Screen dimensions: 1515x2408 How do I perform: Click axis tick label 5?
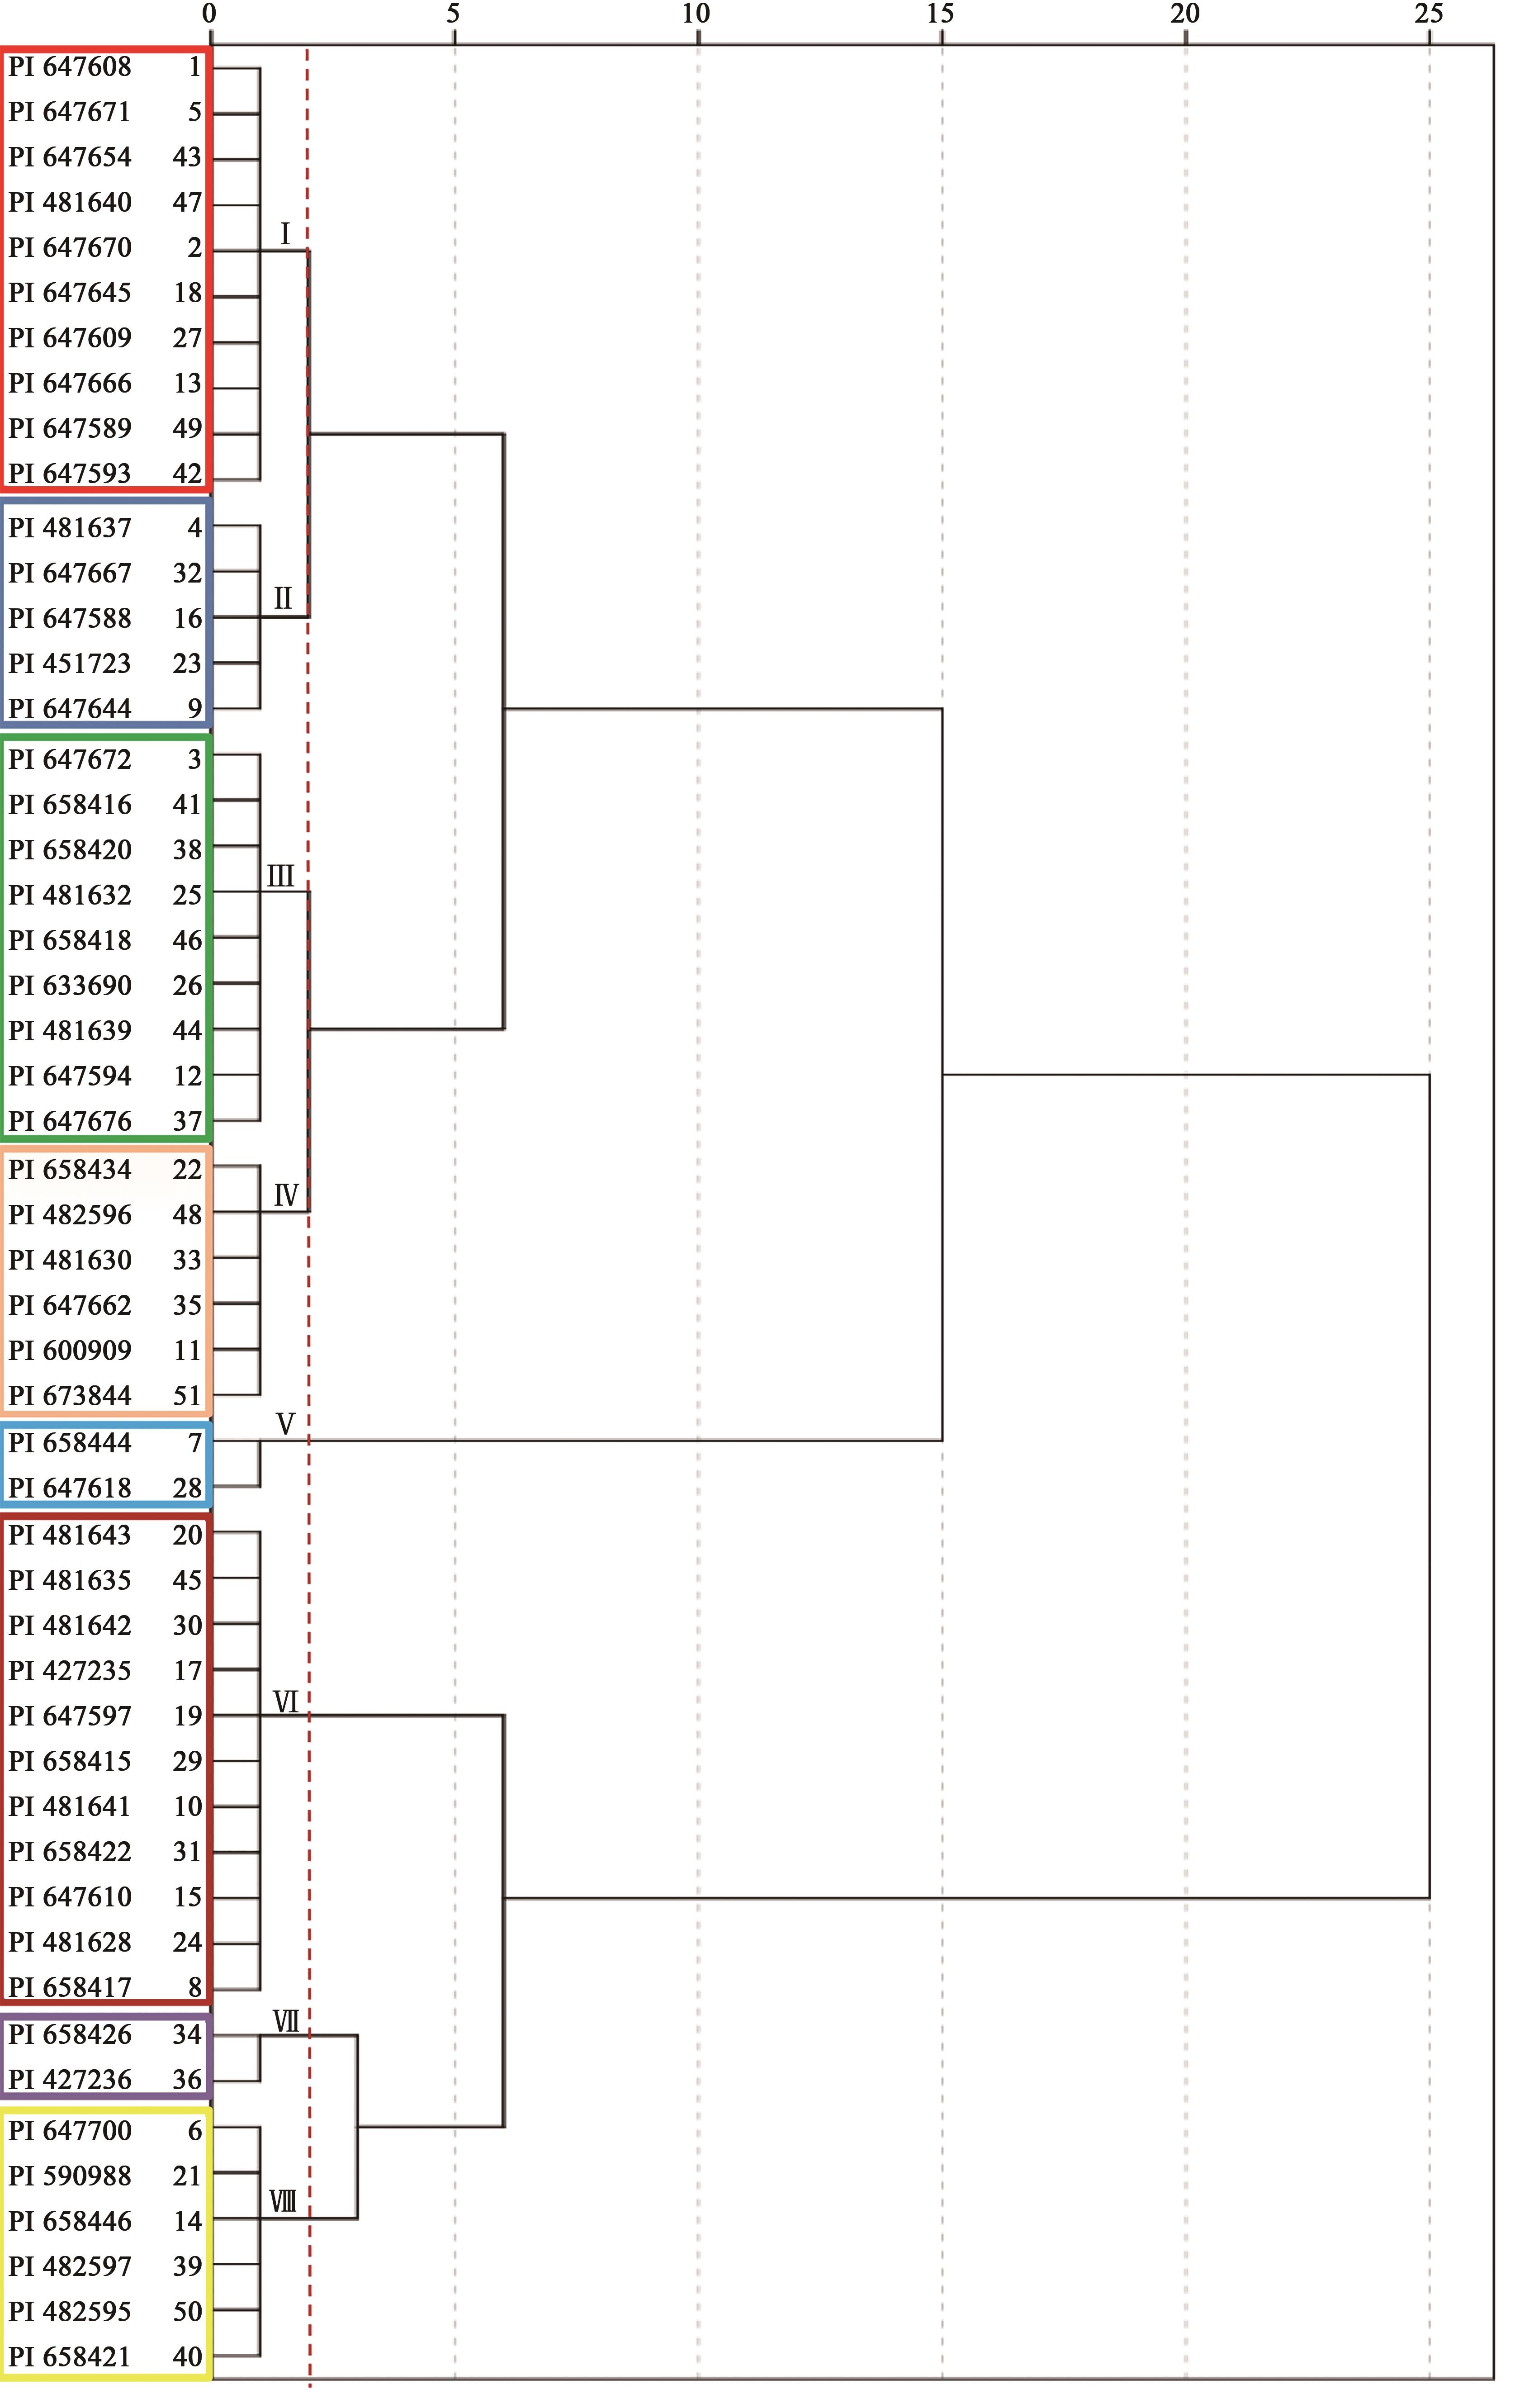[x=453, y=14]
